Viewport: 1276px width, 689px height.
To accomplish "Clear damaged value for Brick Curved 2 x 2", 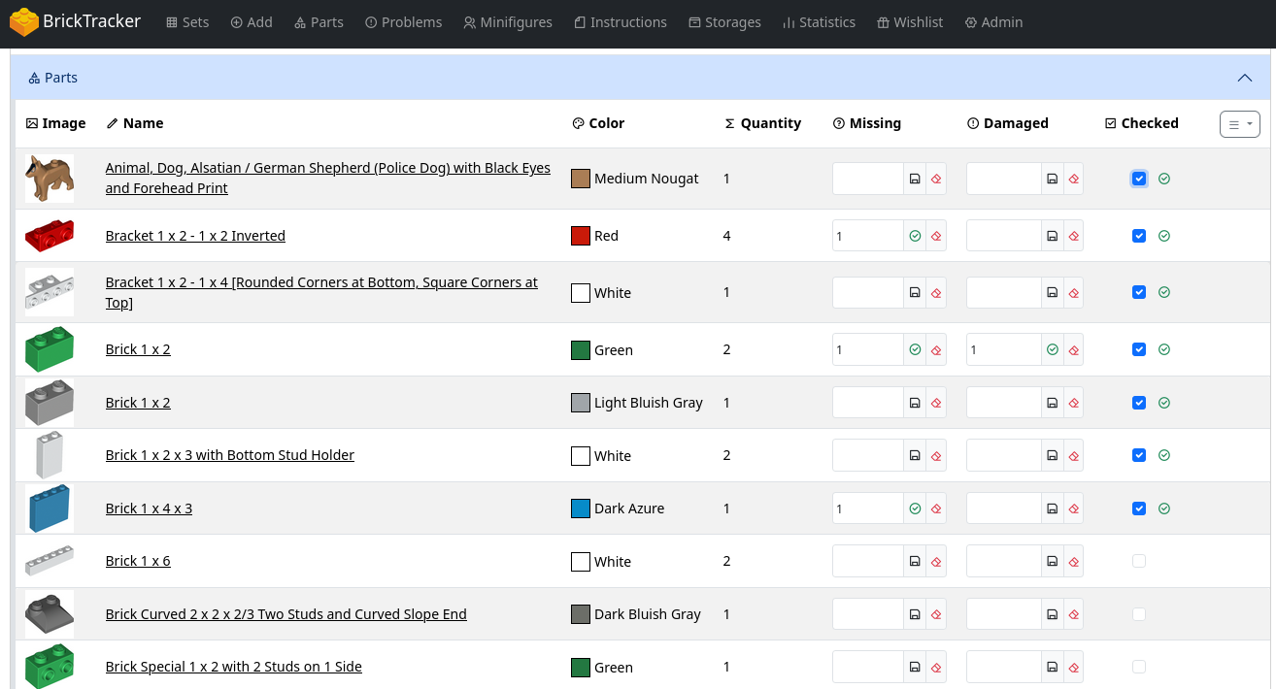I will pyautogui.click(x=1073, y=614).
